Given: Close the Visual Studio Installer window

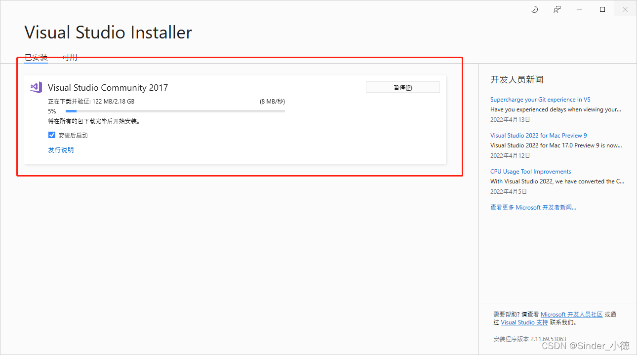Looking at the screenshot, I should (625, 9).
